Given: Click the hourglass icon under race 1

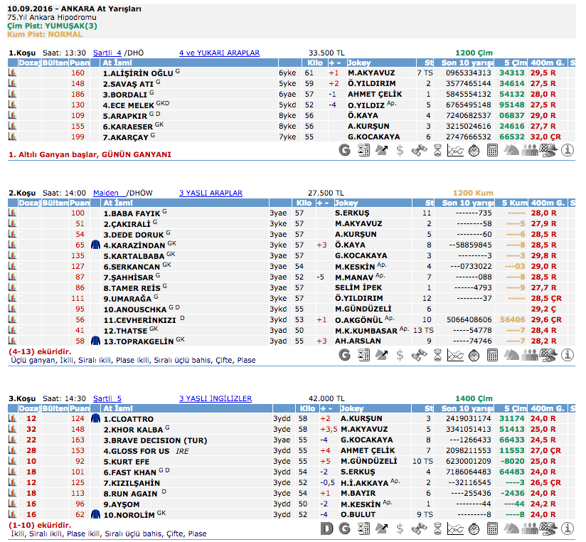Looking at the screenshot, I should (x=437, y=150).
